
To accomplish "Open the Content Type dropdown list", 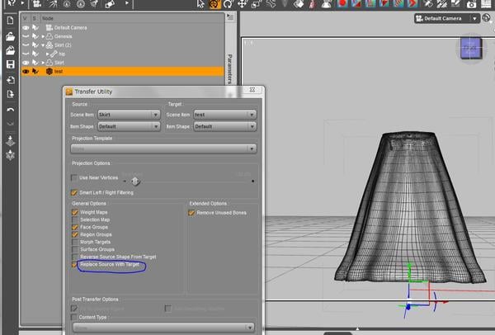I will click(x=163, y=328).
